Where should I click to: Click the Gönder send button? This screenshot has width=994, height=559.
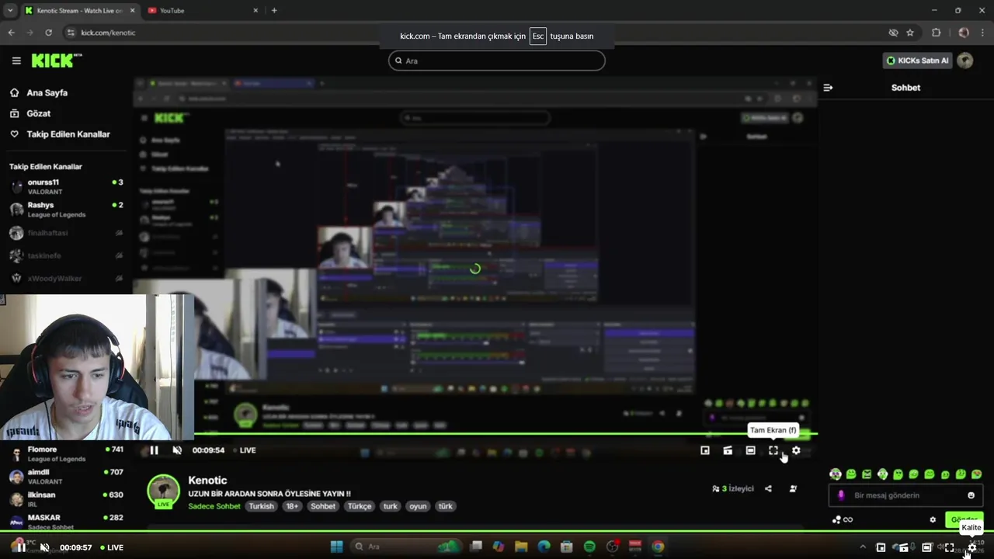click(x=964, y=519)
